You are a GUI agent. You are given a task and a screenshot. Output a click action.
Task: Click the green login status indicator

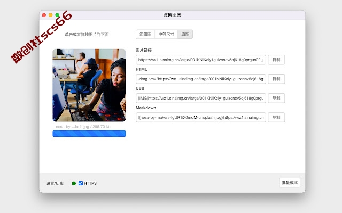tap(74, 183)
